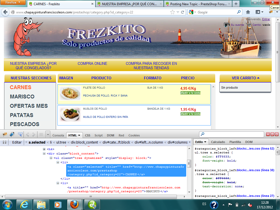This screenshot has width=280, height=210.
Task: Detach Firebug into a separate window
Action: tap(272, 134)
